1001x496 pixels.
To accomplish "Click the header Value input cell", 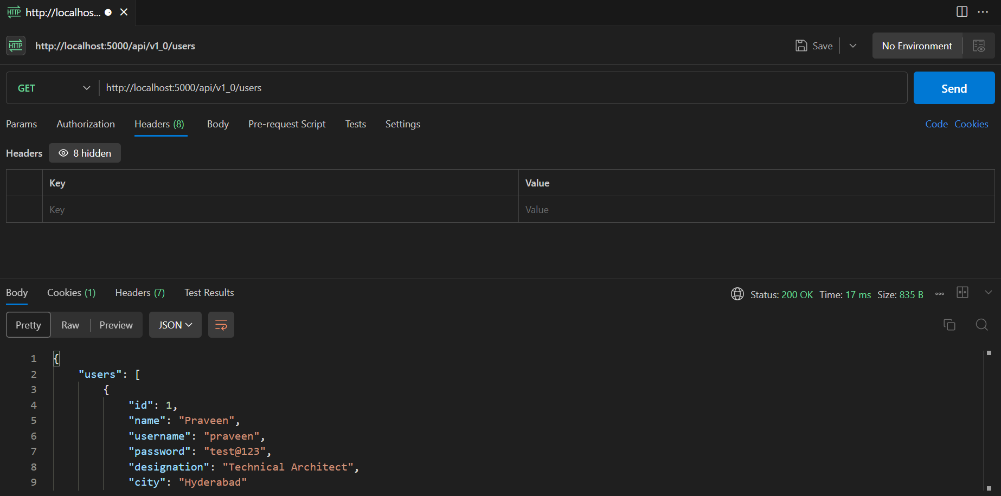I will (756, 209).
